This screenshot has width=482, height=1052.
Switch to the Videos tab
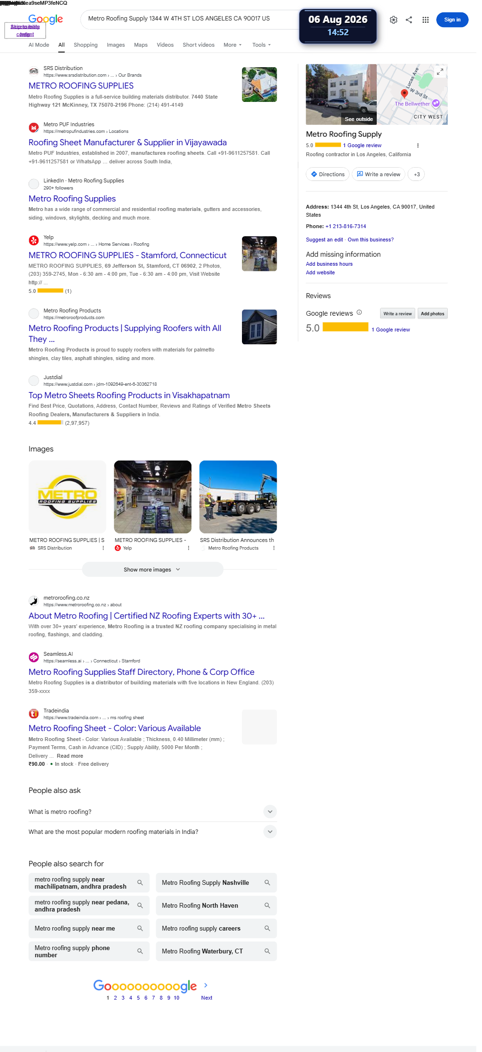pos(165,45)
